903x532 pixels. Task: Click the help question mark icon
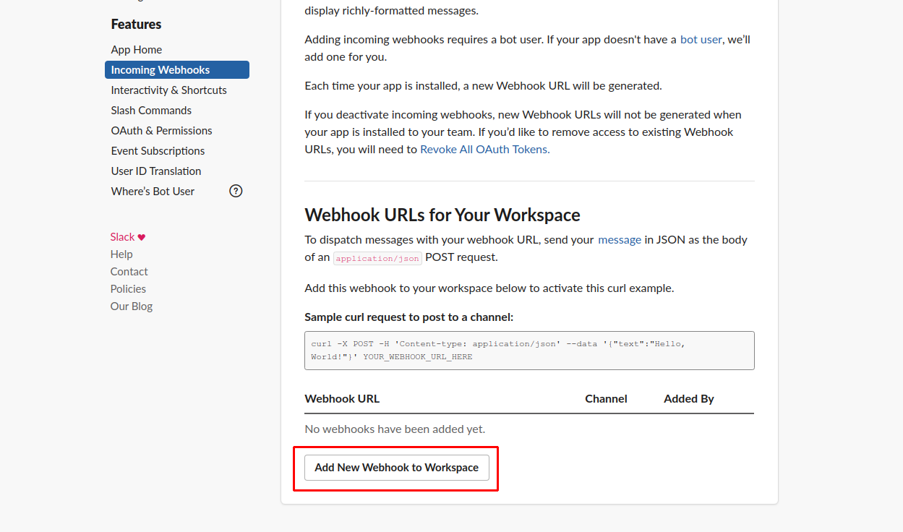(236, 192)
